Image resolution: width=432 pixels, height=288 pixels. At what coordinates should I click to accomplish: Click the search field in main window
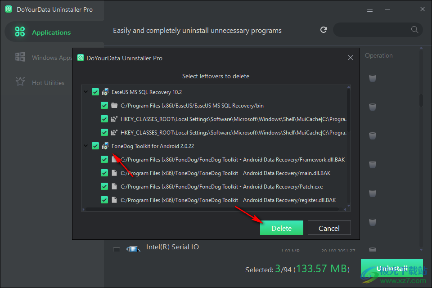378,30
